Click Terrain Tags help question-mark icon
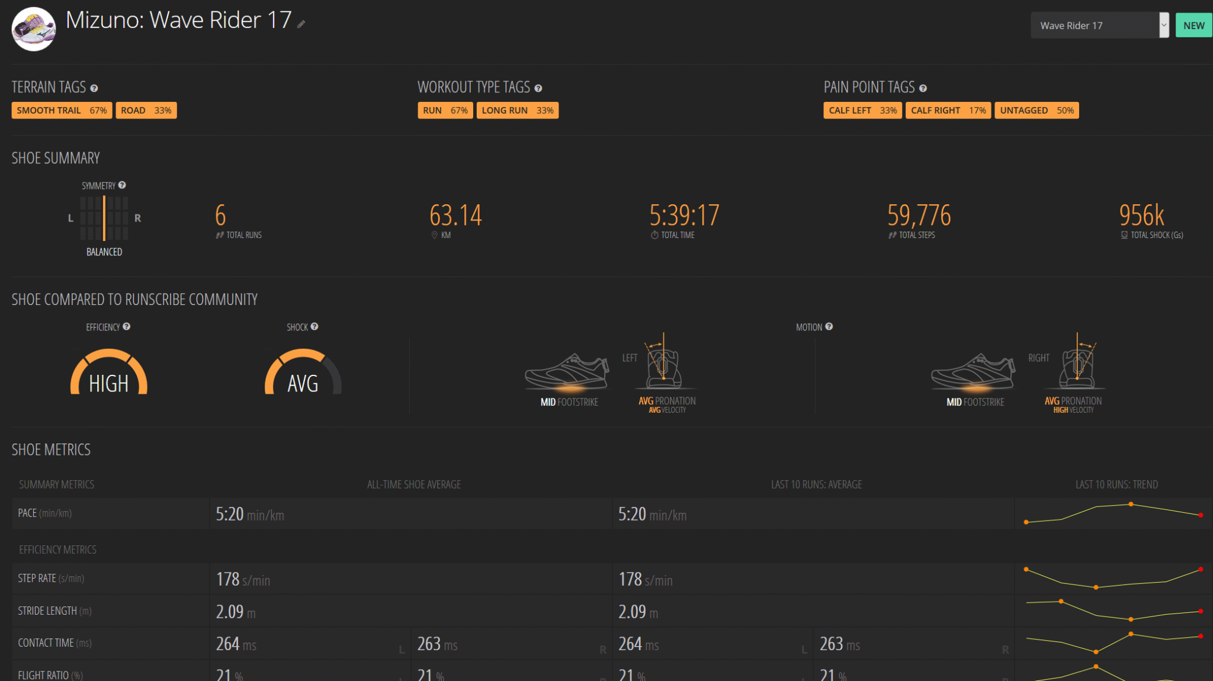Image resolution: width=1213 pixels, height=681 pixels. point(94,88)
